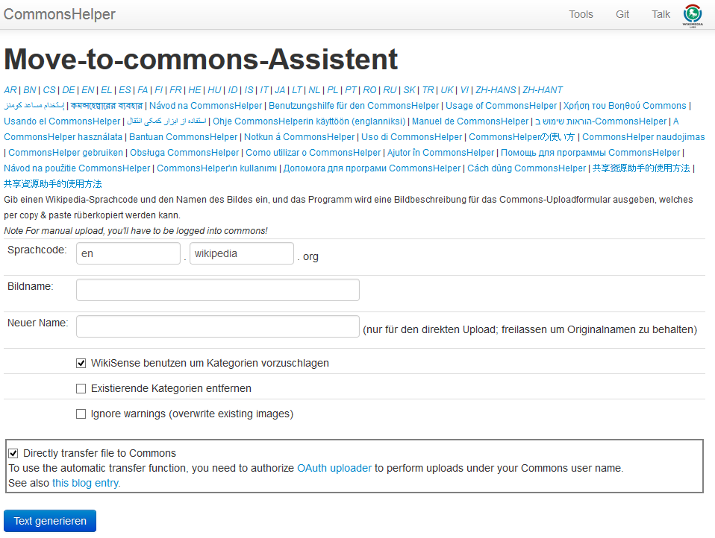This screenshot has height=538, width=715.
Task: Open the Git navigation link
Action: [622, 15]
